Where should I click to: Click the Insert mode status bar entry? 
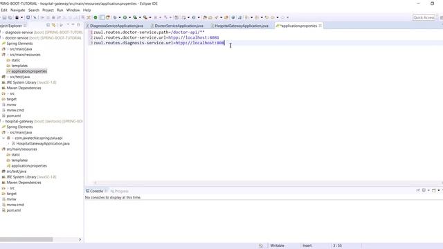click(307, 246)
